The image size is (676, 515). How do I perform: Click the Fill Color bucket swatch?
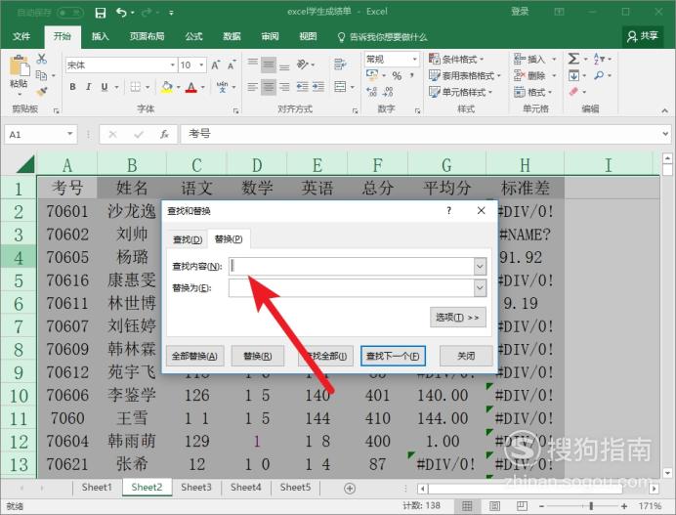click(x=166, y=87)
